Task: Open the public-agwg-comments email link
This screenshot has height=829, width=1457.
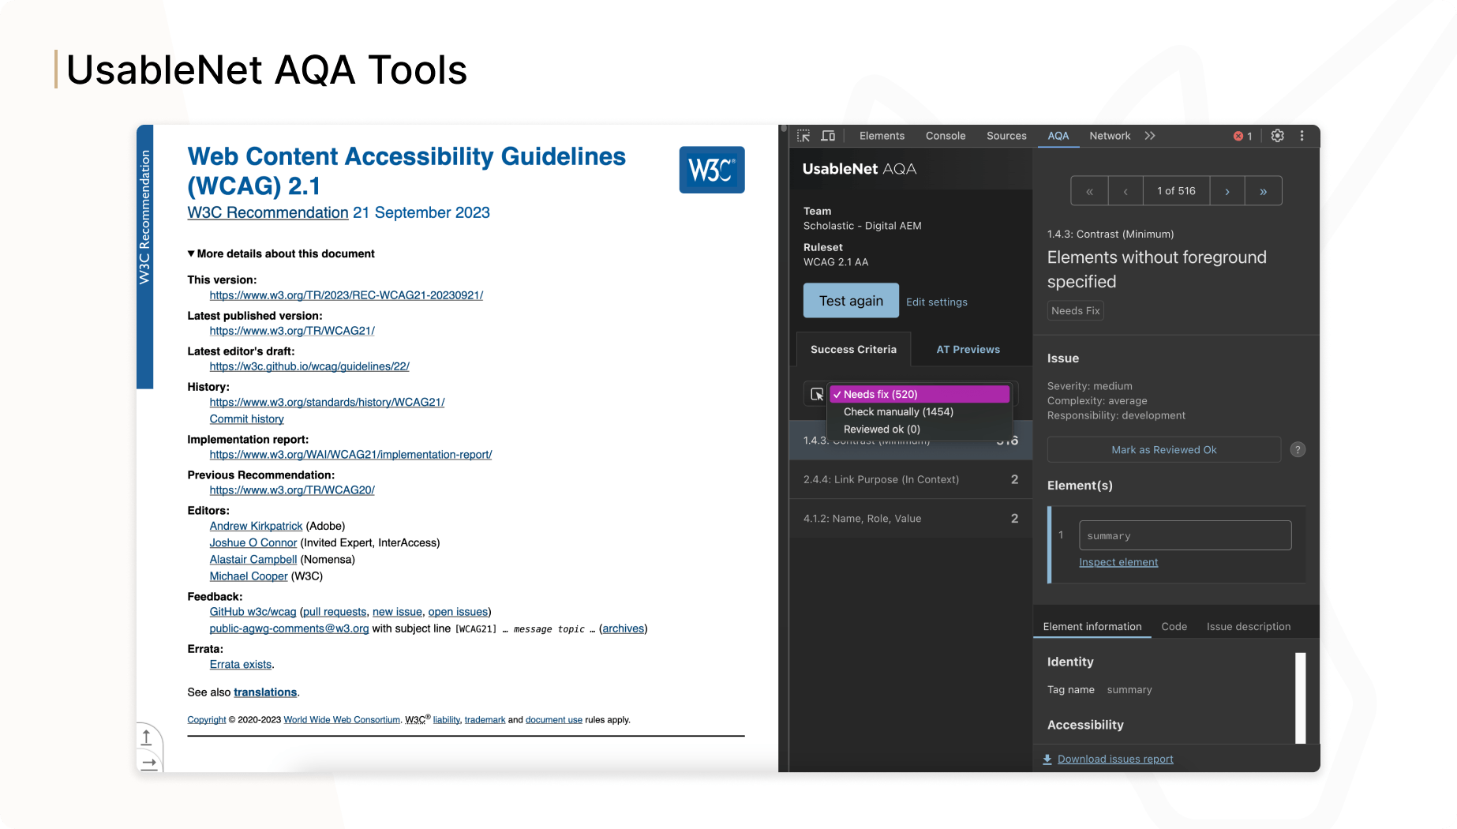Action: click(289, 628)
